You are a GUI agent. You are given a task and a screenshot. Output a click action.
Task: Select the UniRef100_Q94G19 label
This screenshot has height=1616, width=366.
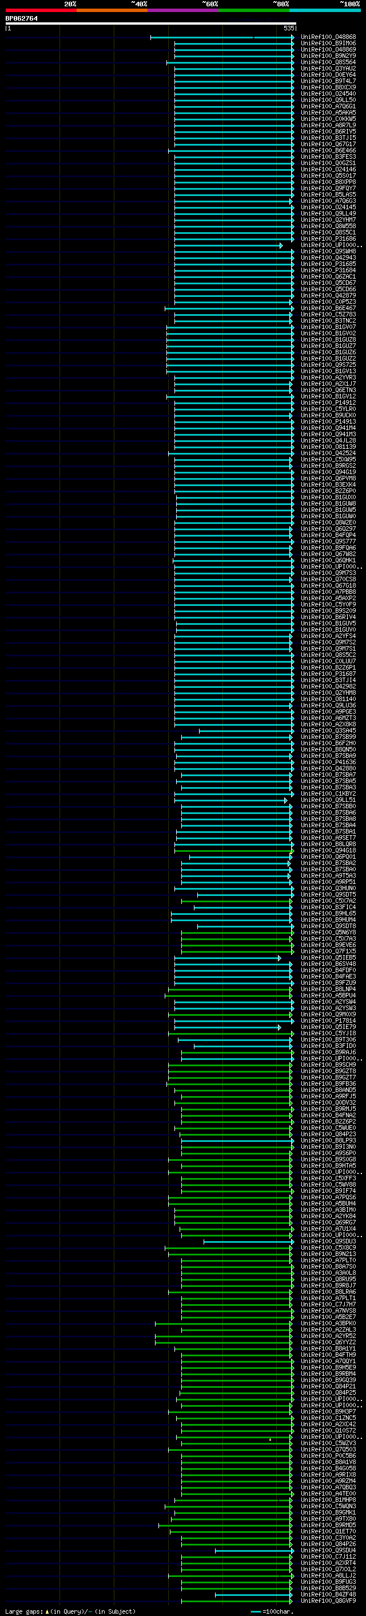click(x=328, y=472)
